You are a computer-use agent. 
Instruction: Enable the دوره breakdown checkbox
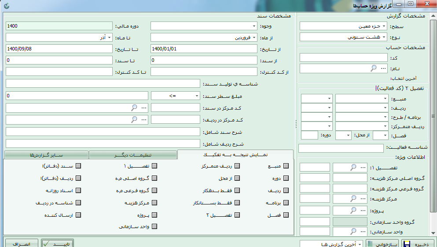[x=286, y=178]
